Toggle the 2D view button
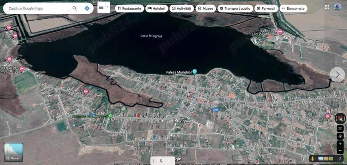 pos(340,128)
